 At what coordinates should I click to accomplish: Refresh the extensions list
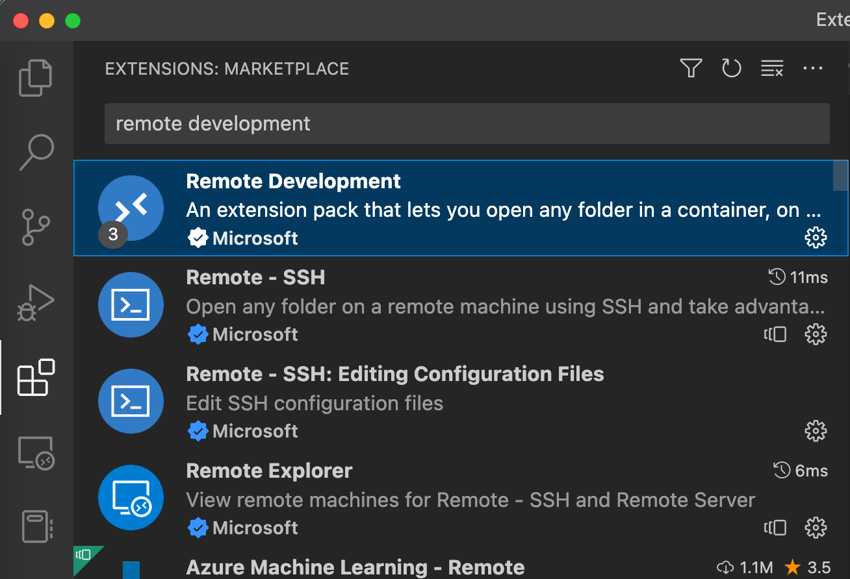click(731, 68)
